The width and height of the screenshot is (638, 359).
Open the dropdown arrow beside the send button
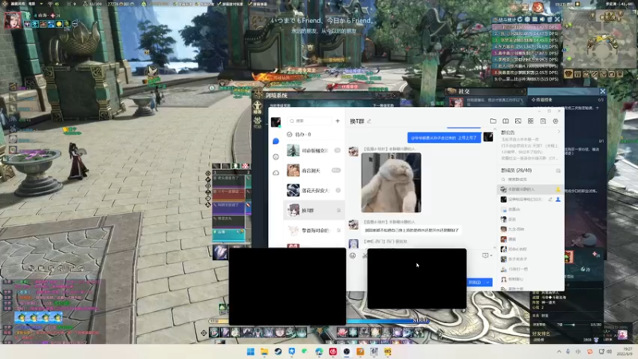click(488, 282)
